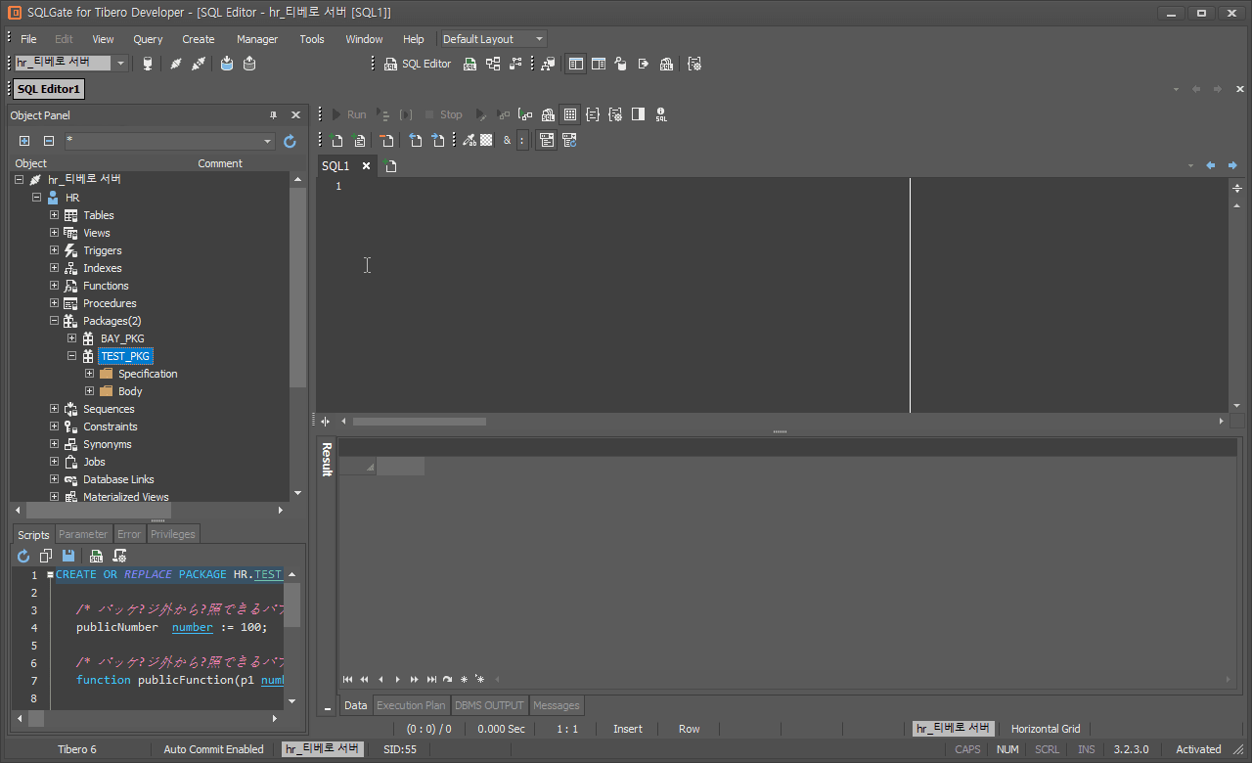Click the checkered transparency icon
Viewport: 1252px width, 763px height.
tap(486, 140)
